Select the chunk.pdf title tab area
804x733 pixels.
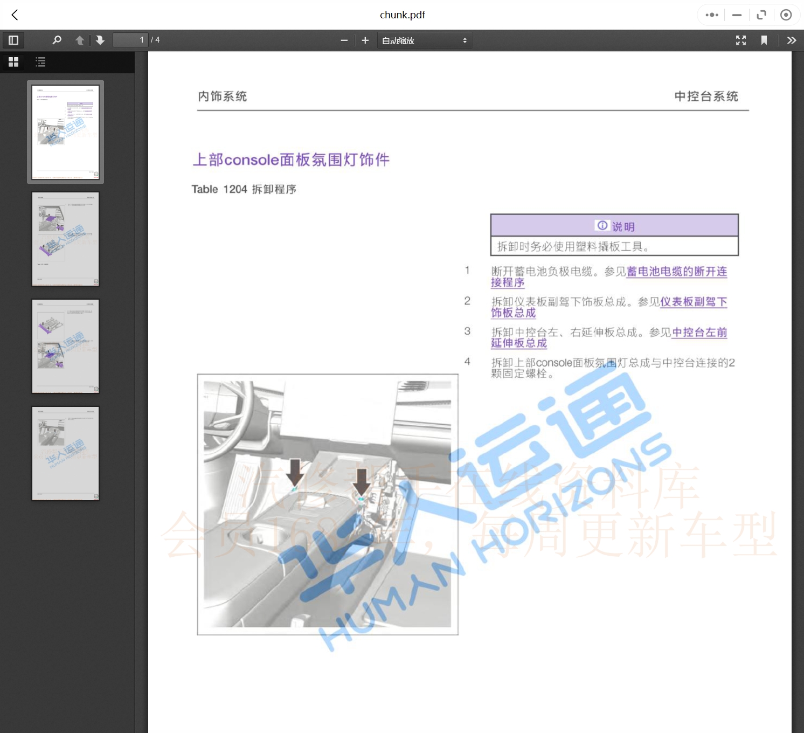[402, 15]
